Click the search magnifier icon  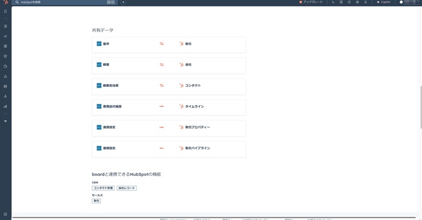click(x=17, y=2)
